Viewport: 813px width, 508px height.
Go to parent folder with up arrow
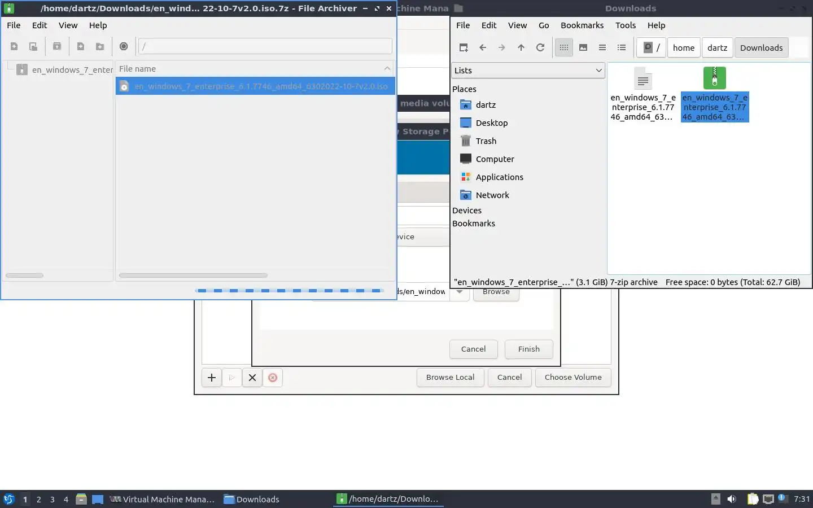click(x=521, y=48)
